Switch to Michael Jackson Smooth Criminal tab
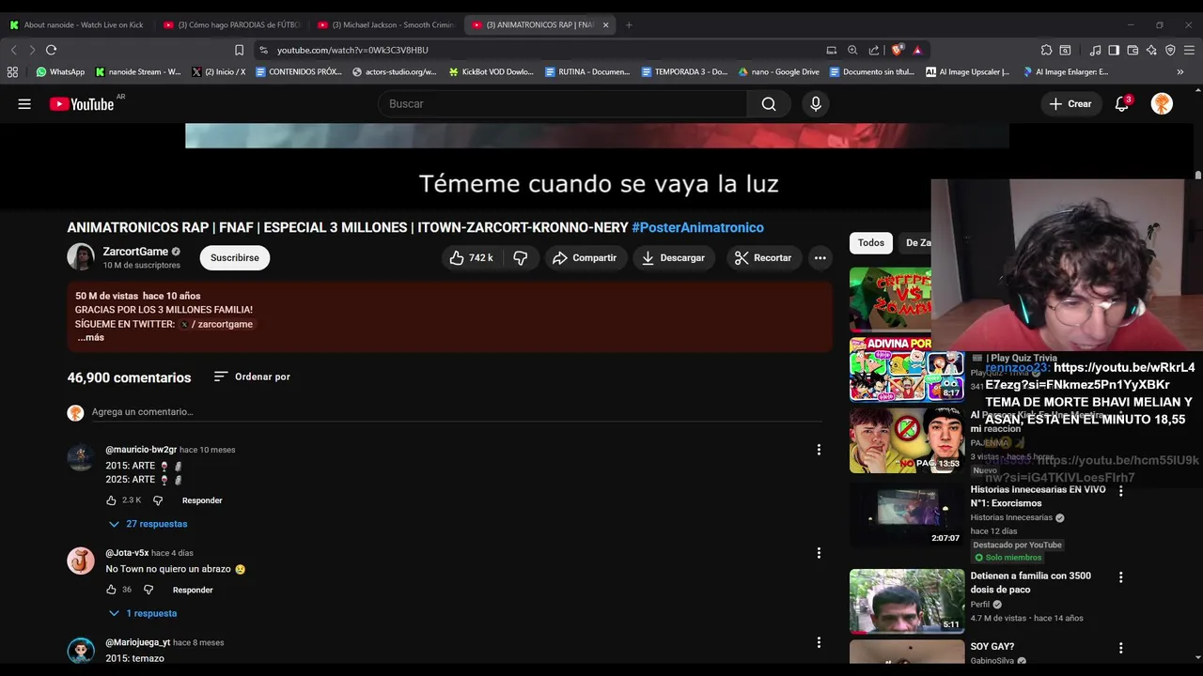 point(387,24)
